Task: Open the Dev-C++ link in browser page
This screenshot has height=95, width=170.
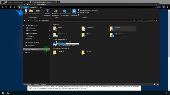Action: (x=115, y=87)
